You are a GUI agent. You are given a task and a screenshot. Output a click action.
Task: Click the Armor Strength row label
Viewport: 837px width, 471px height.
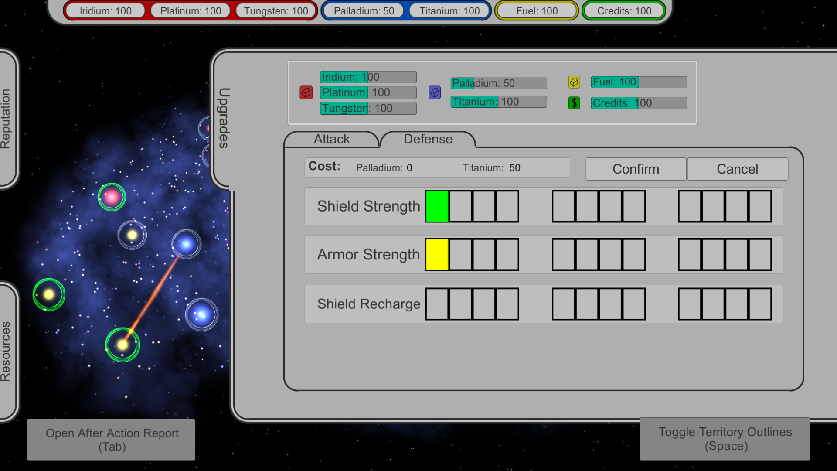(368, 255)
